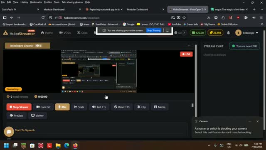Click the Clips scissors nav item
The width and height of the screenshot is (266, 150).
click(82, 33)
